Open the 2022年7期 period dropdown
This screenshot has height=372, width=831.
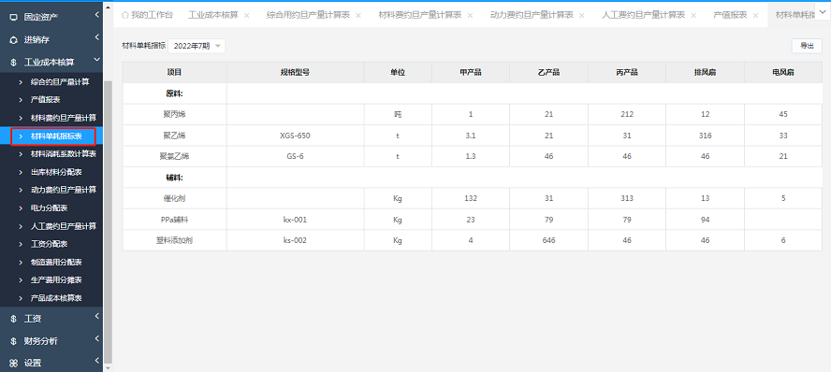(x=197, y=46)
